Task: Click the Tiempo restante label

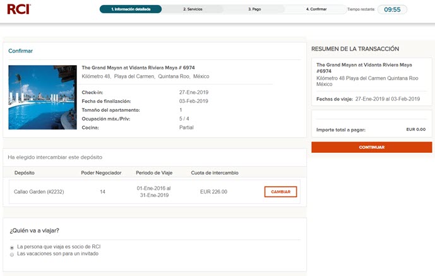Action: 361,9
